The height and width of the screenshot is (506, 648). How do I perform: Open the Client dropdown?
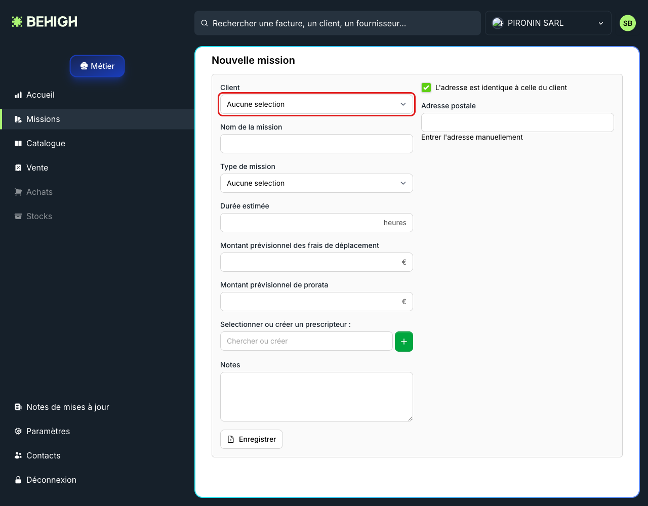316,104
